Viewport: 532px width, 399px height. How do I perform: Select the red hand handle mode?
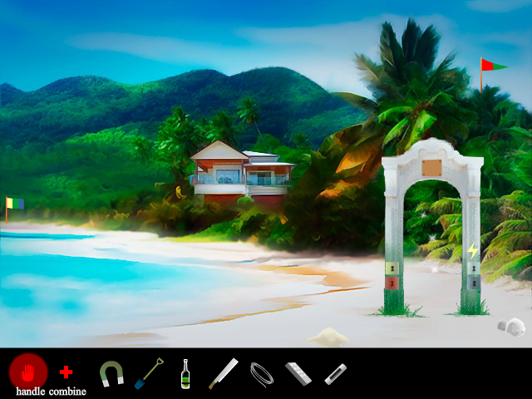pos(28,372)
